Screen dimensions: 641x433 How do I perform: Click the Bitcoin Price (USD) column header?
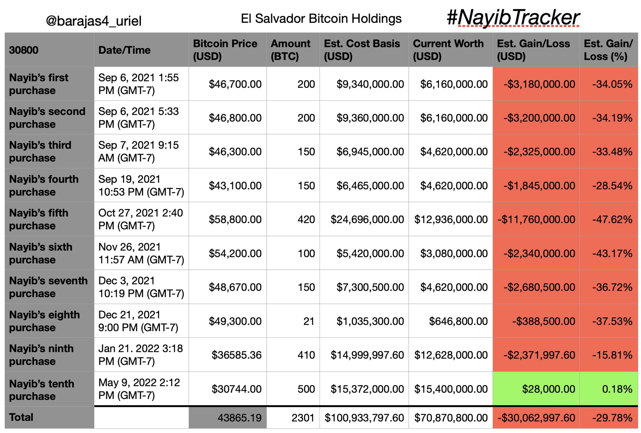coord(225,50)
